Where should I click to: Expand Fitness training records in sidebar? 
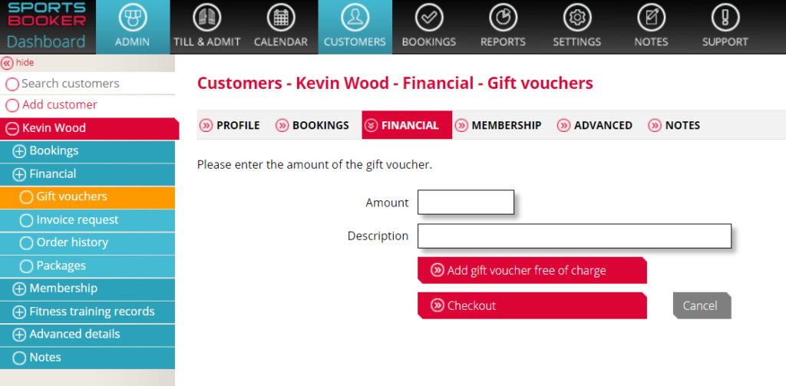tap(19, 312)
